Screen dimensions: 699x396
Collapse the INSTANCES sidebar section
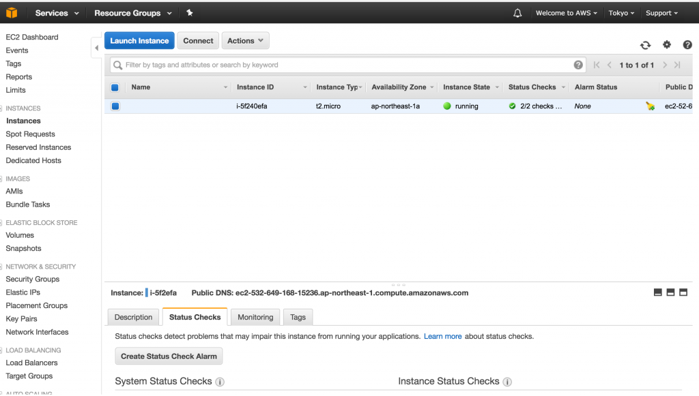(1, 108)
